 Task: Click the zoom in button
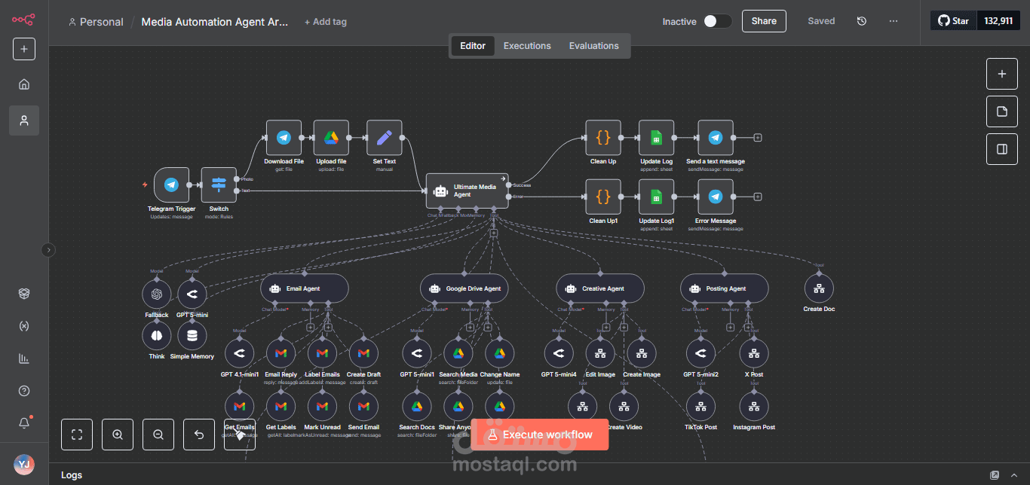[118, 435]
